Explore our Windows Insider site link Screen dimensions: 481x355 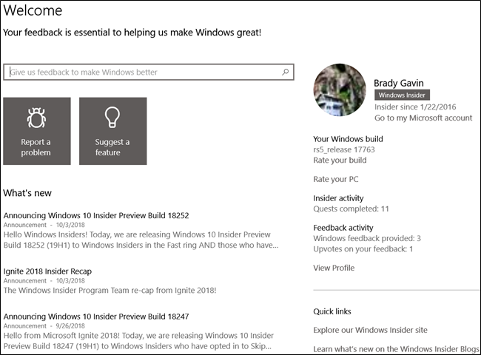click(370, 330)
